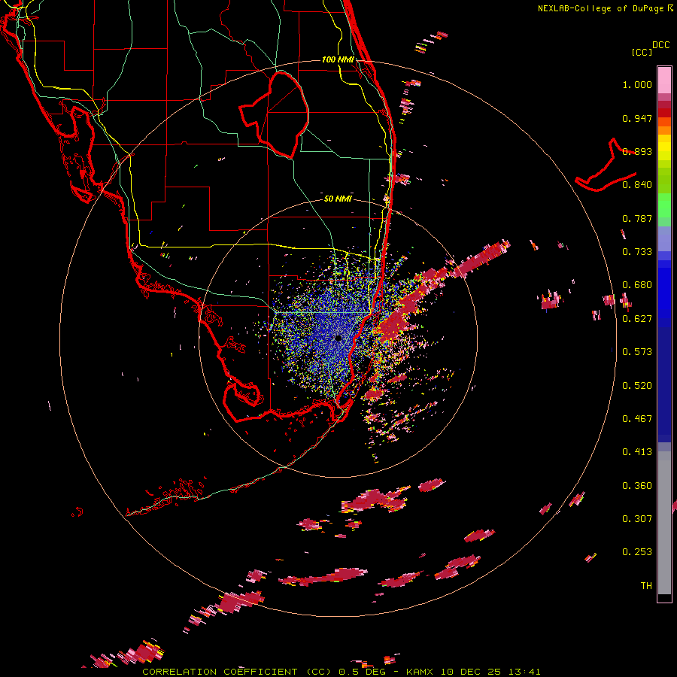Click the TH threshold label
The height and width of the screenshot is (677, 677).
pos(646,586)
